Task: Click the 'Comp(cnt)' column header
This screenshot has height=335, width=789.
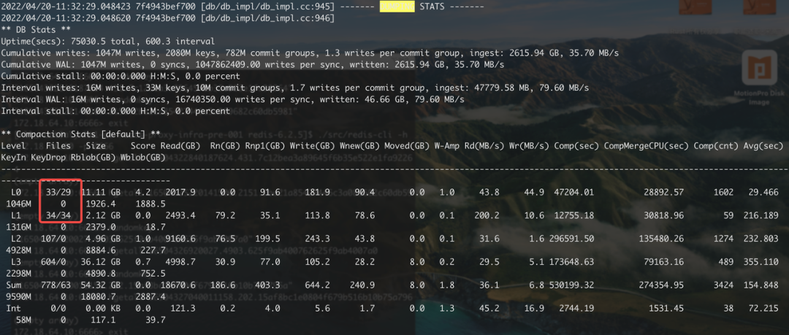Action: click(716, 146)
